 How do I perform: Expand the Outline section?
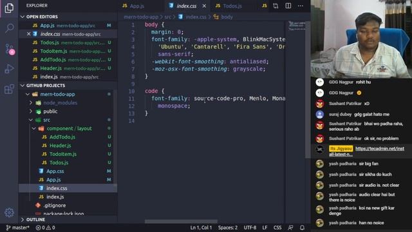coord(35,219)
